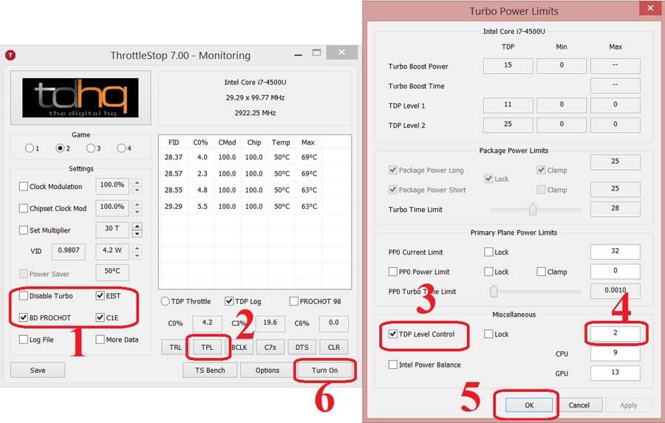Decrease Clock Modulation with down arrow

coord(137,190)
